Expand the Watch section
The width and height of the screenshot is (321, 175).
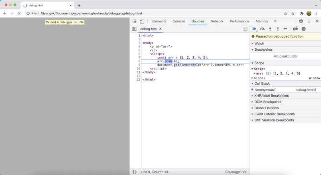[x=285, y=44]
